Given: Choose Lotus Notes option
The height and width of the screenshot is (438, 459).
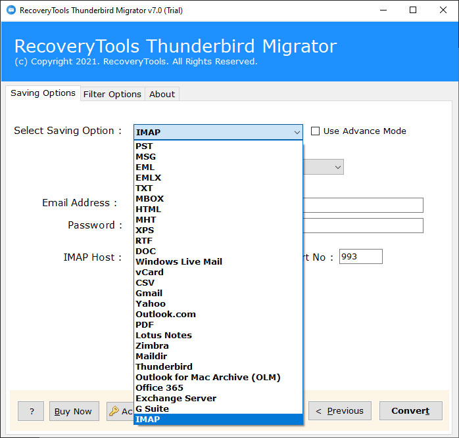Looking at the screenshot, I should pos(218,335).
